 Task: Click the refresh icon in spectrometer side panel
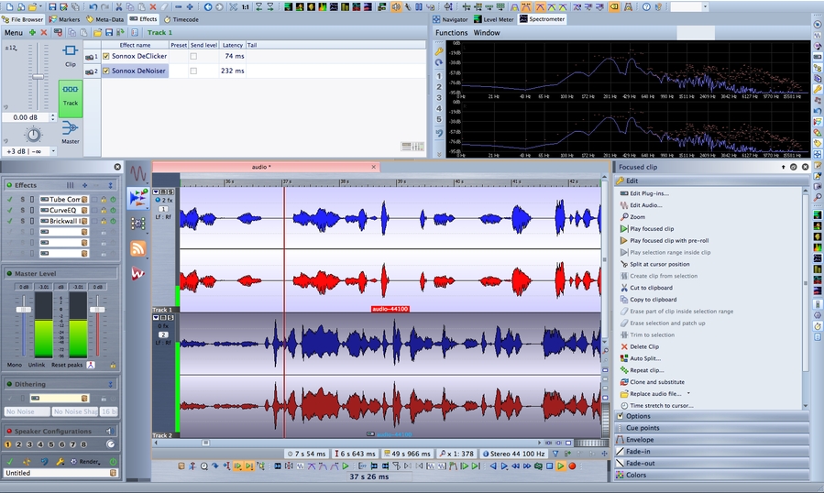[x=439, y=62]
